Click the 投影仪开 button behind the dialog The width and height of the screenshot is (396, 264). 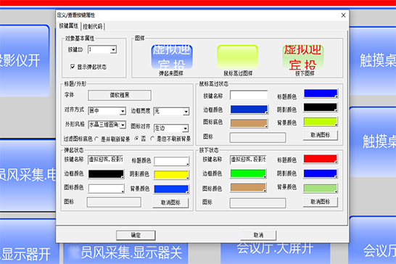tap(25, 61)
